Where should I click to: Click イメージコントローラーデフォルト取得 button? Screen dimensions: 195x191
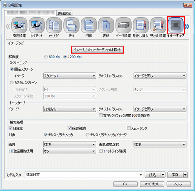pos(97,50)
